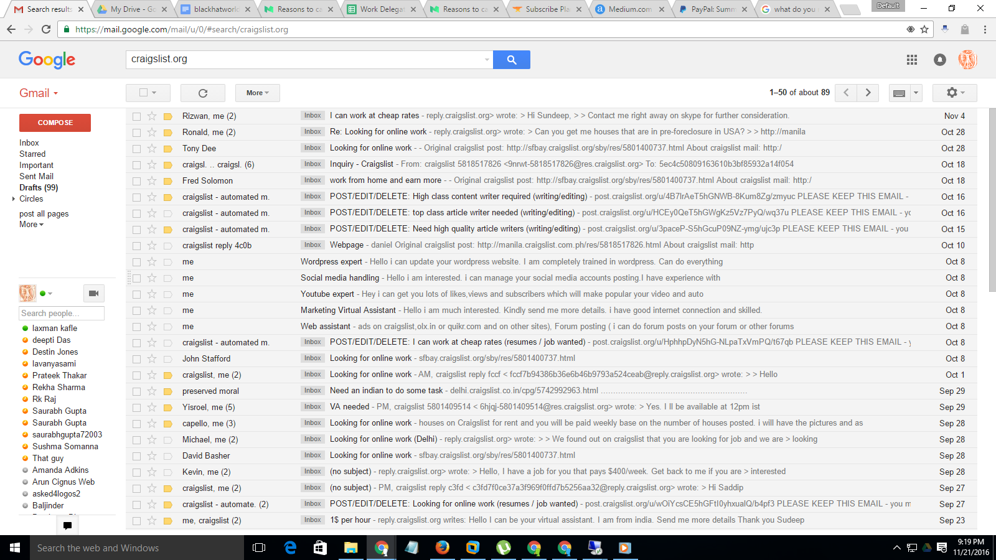
Task: Open Hangouts status dropdown arrow
Action: [50, 294]
